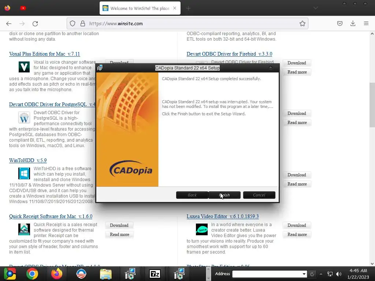Click the Quick Receipt app icon
The width and height of the screenshot is (375, 281).
tap(24, 229)
